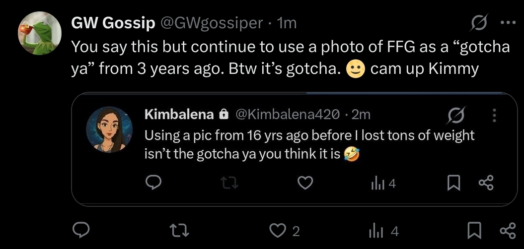Click the Grok icon on Kimbalena's tweet

pos(456,116)
